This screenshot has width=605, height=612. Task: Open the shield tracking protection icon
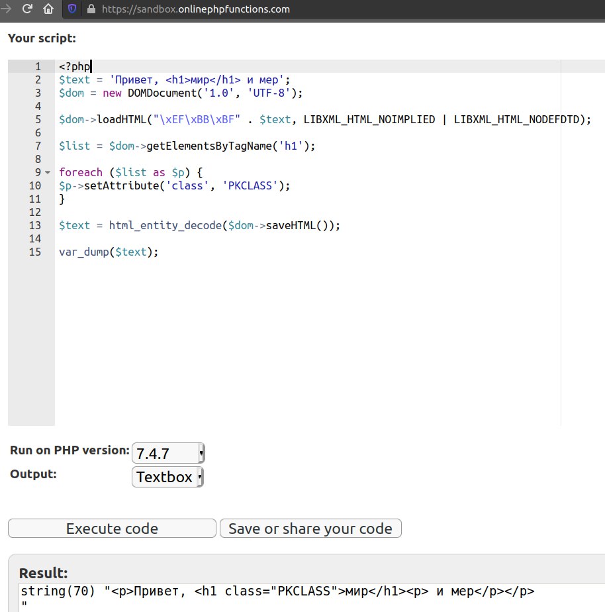click(72, 9)
